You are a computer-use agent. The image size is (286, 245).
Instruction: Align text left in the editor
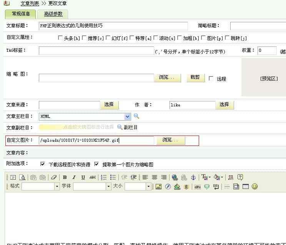pos(145,177)
